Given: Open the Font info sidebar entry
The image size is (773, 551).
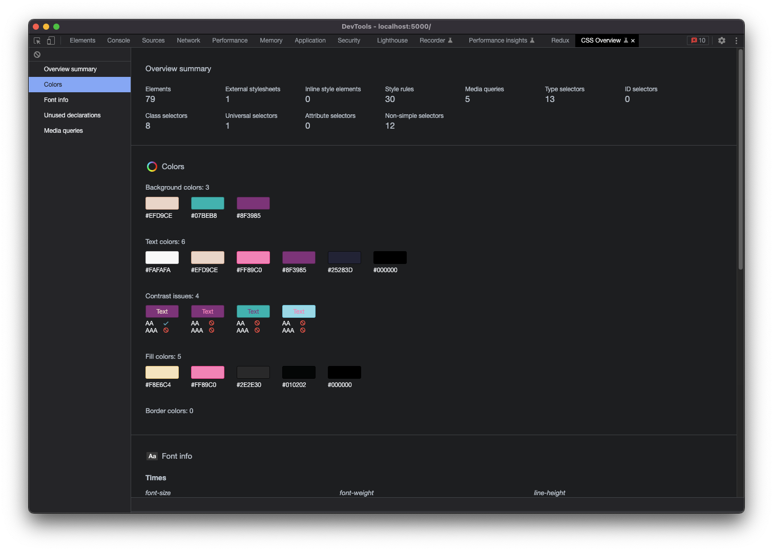Looking at the screenshot, I should 56,99.
